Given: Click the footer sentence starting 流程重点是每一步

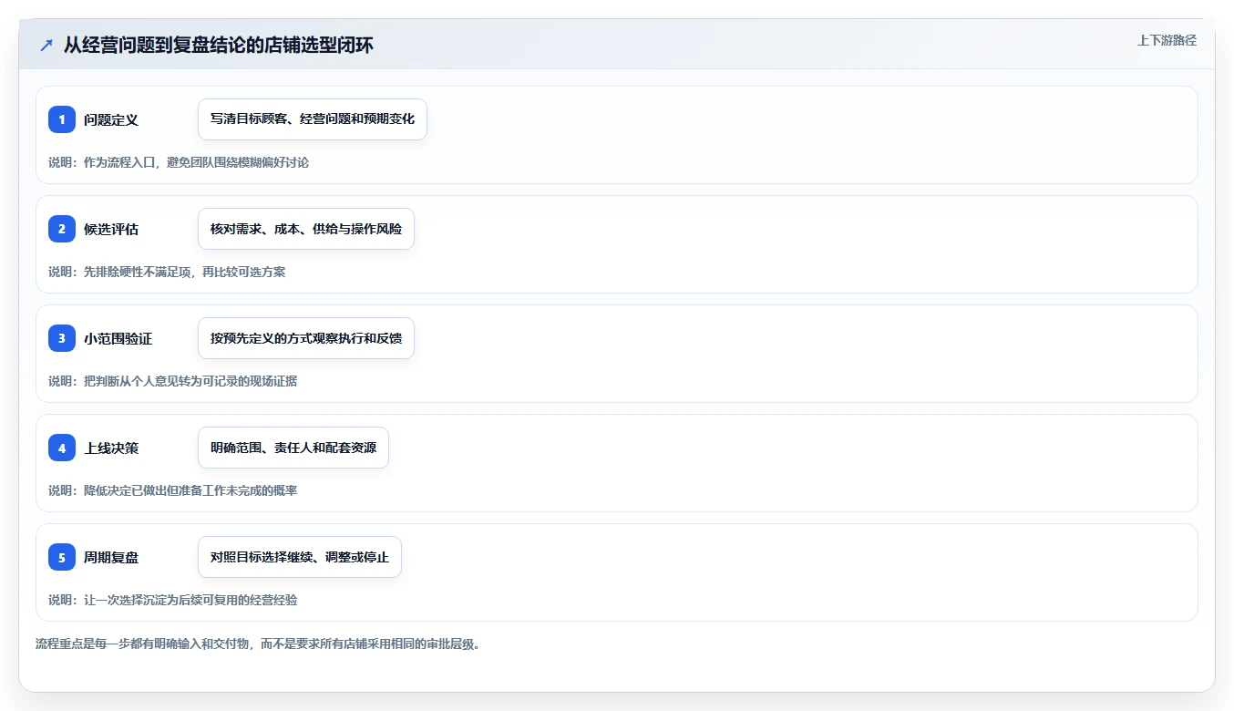Looking at the screenshot, I should [x=258, y=644].
